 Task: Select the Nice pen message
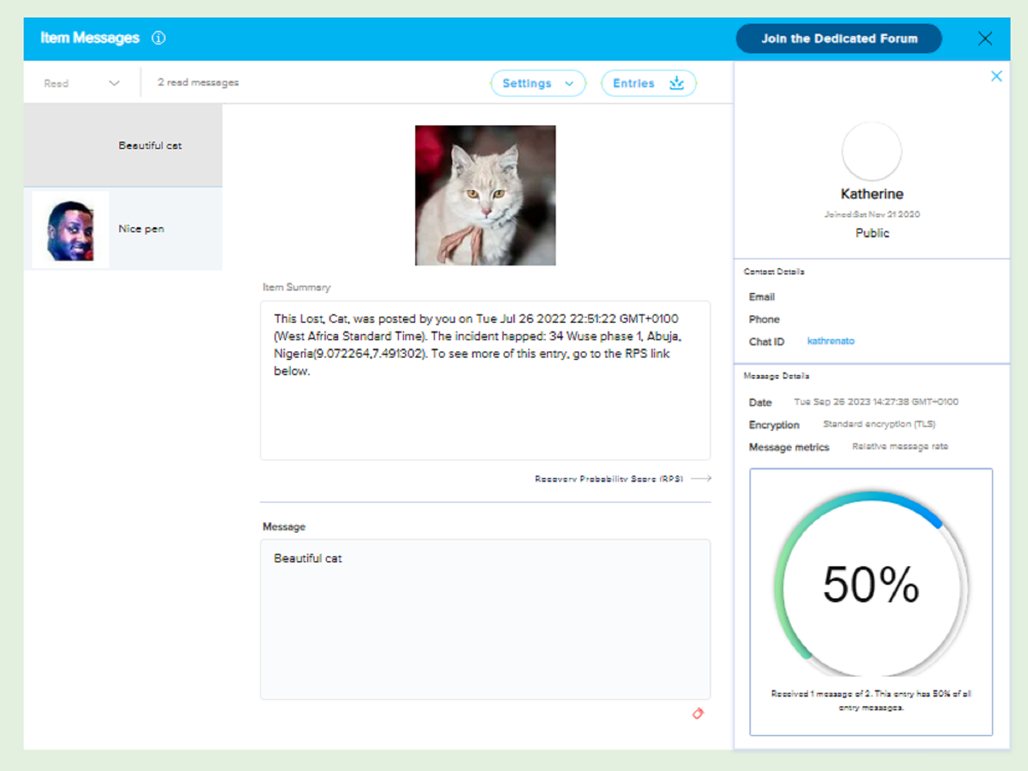(123, 229)
